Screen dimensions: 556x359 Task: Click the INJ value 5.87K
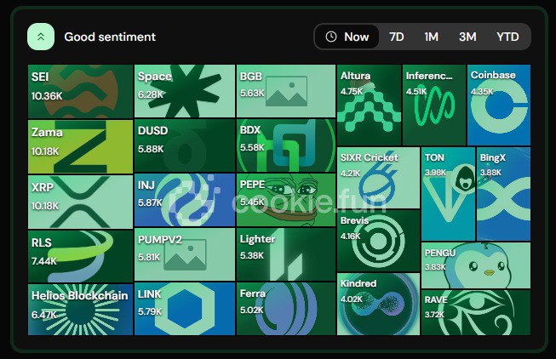[x=150, y=202]
